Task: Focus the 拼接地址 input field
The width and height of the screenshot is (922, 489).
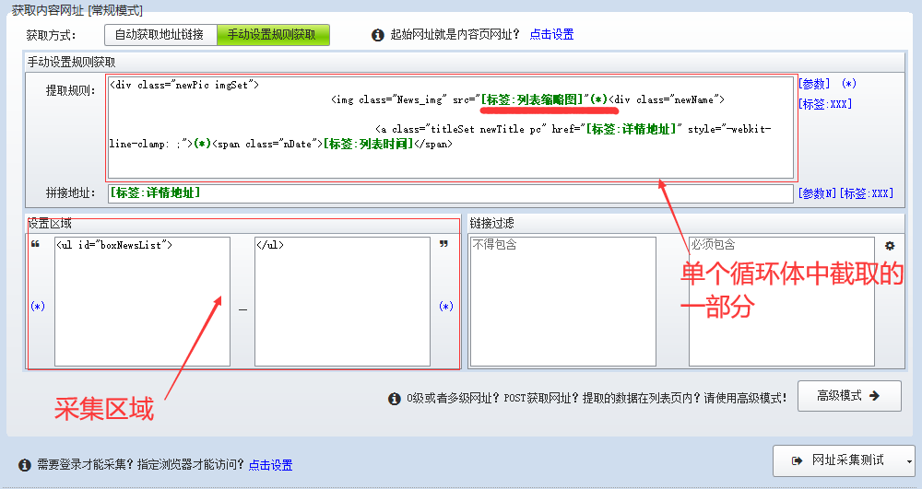Action: [x=450, y=193]
